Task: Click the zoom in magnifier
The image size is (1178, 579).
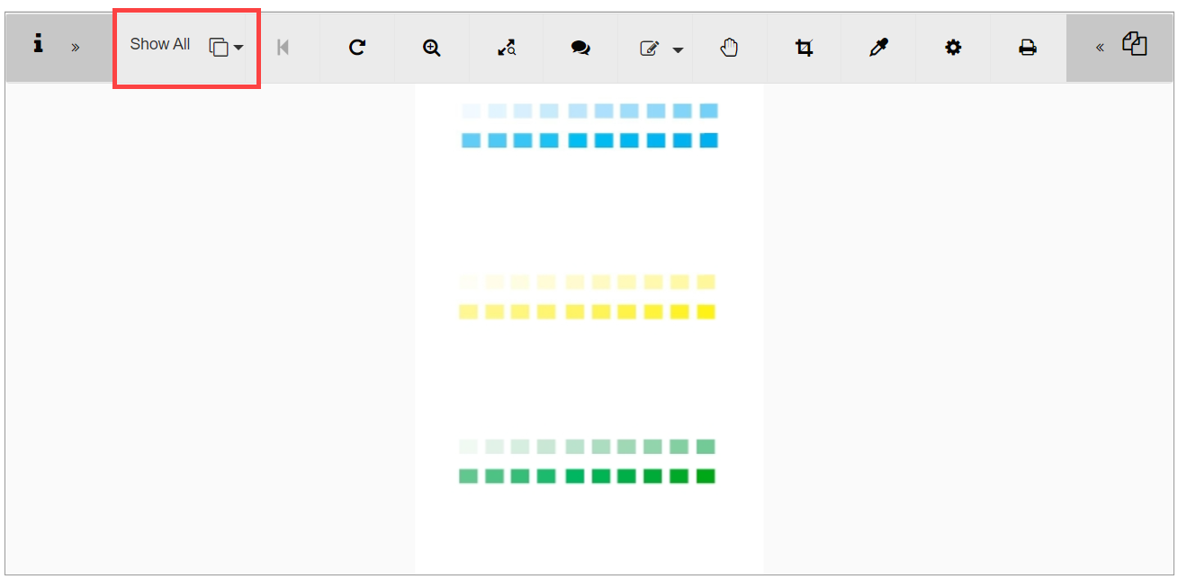Action: (x=432, y=49)
